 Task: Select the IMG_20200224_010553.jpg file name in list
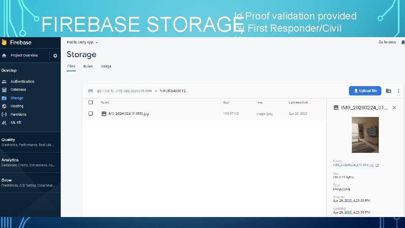coord(128,114)
